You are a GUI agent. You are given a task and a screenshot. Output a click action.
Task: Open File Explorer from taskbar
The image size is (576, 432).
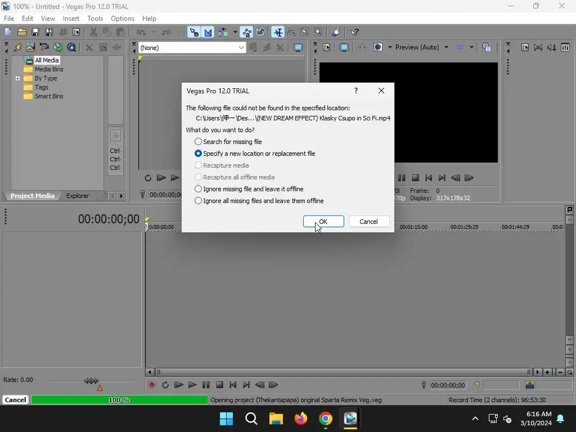tap(276, 418)
